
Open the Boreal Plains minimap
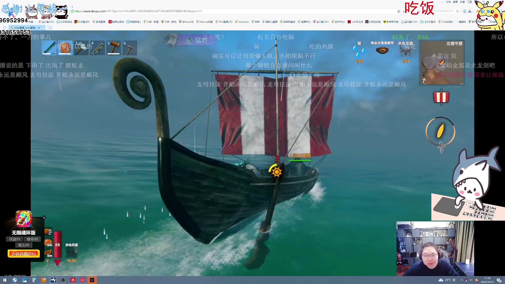click(x=442, y=63)
